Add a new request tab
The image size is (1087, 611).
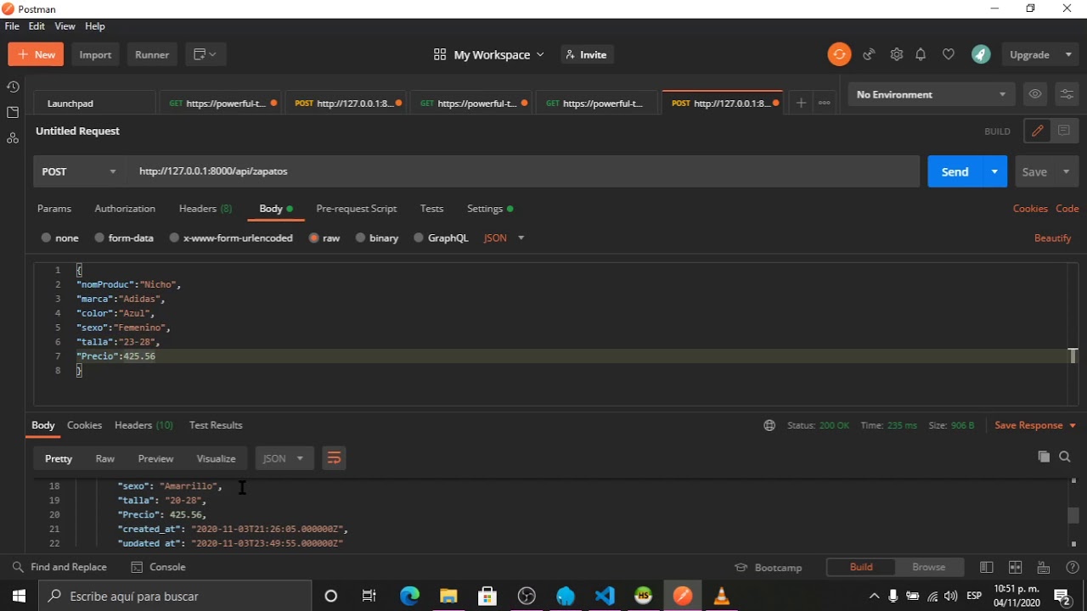(x=800, y=103)
